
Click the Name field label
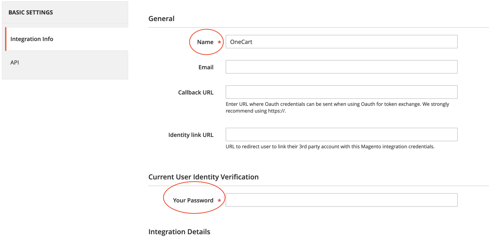[x=205, y=42]
